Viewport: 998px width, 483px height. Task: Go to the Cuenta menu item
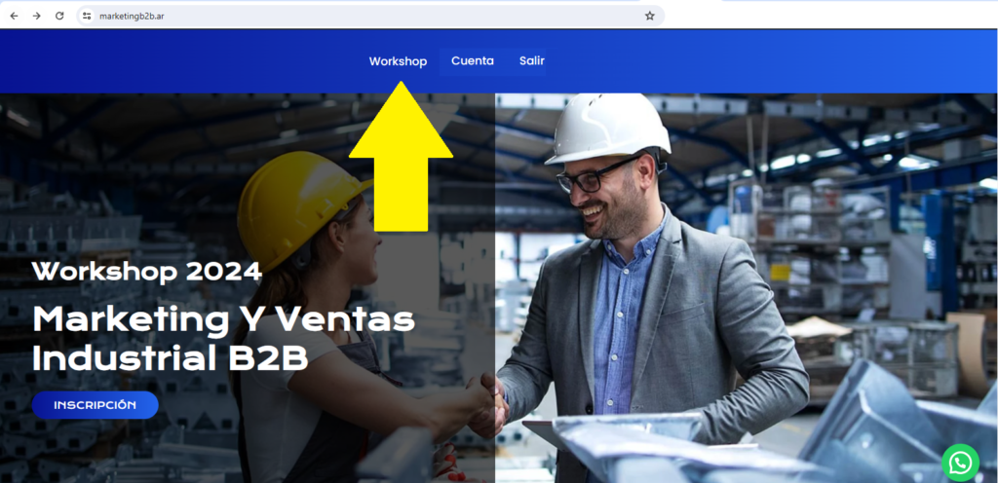(x=473, y=61)
